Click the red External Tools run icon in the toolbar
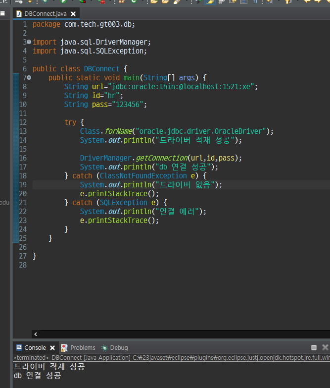Viewport: 330px width, 388px height. [x=102, y=1]
